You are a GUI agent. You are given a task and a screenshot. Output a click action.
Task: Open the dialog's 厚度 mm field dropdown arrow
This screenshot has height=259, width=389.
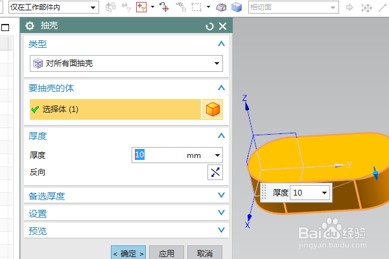click(x=217, y=155)
